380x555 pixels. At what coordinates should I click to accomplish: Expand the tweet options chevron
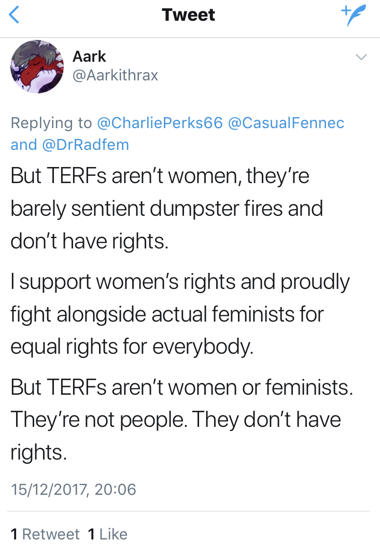361,58
